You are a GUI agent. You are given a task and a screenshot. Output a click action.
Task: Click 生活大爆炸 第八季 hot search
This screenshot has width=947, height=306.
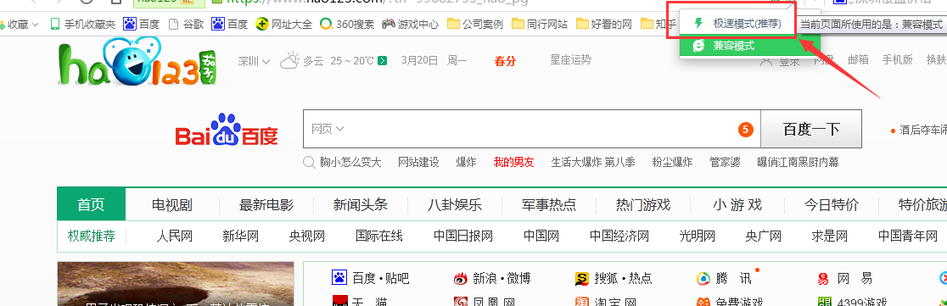pyautogui.click(x=593, y=162)
